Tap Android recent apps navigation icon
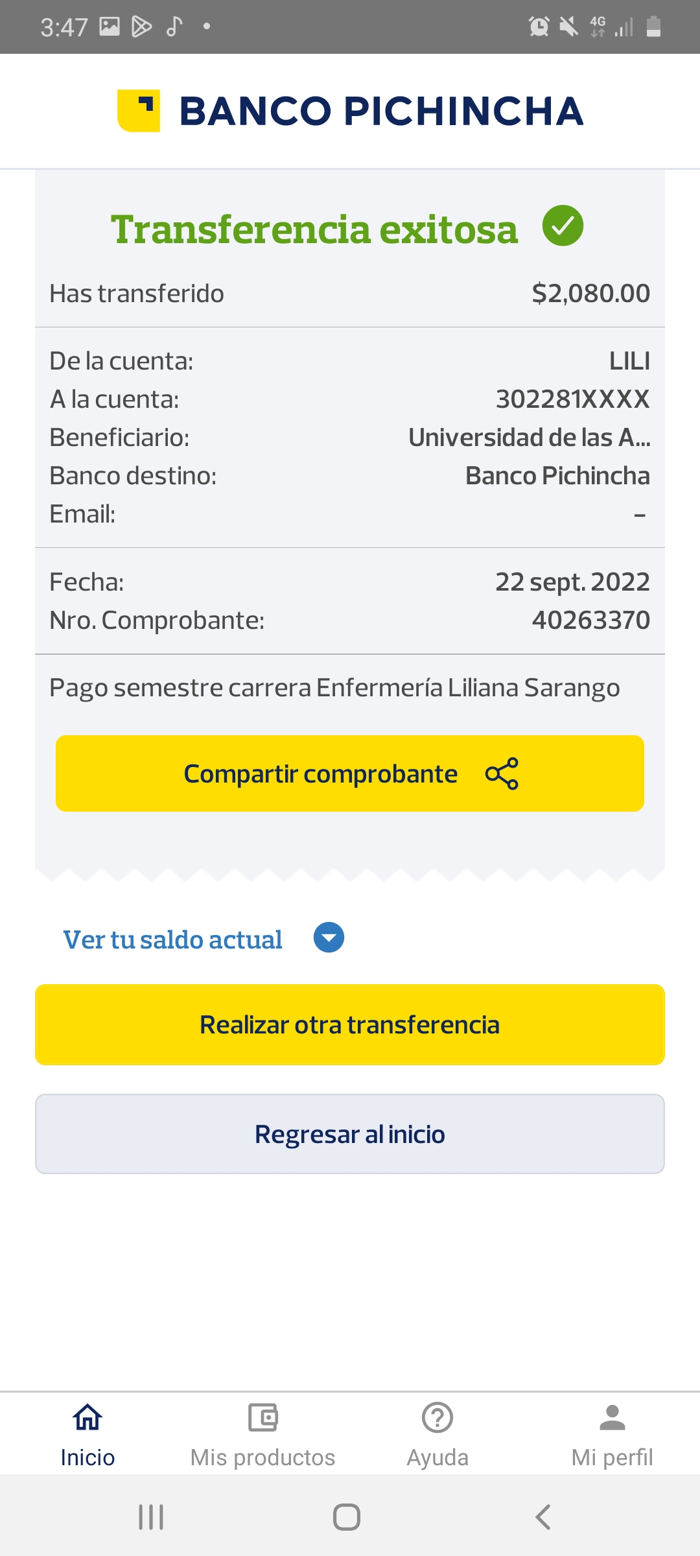 151,1517
